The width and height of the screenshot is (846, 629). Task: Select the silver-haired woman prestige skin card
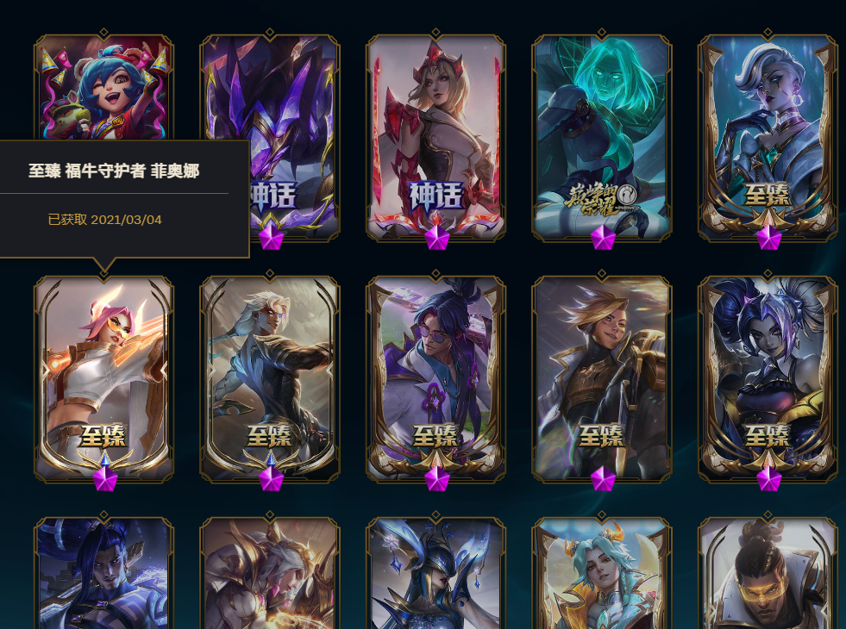point(768,137)
